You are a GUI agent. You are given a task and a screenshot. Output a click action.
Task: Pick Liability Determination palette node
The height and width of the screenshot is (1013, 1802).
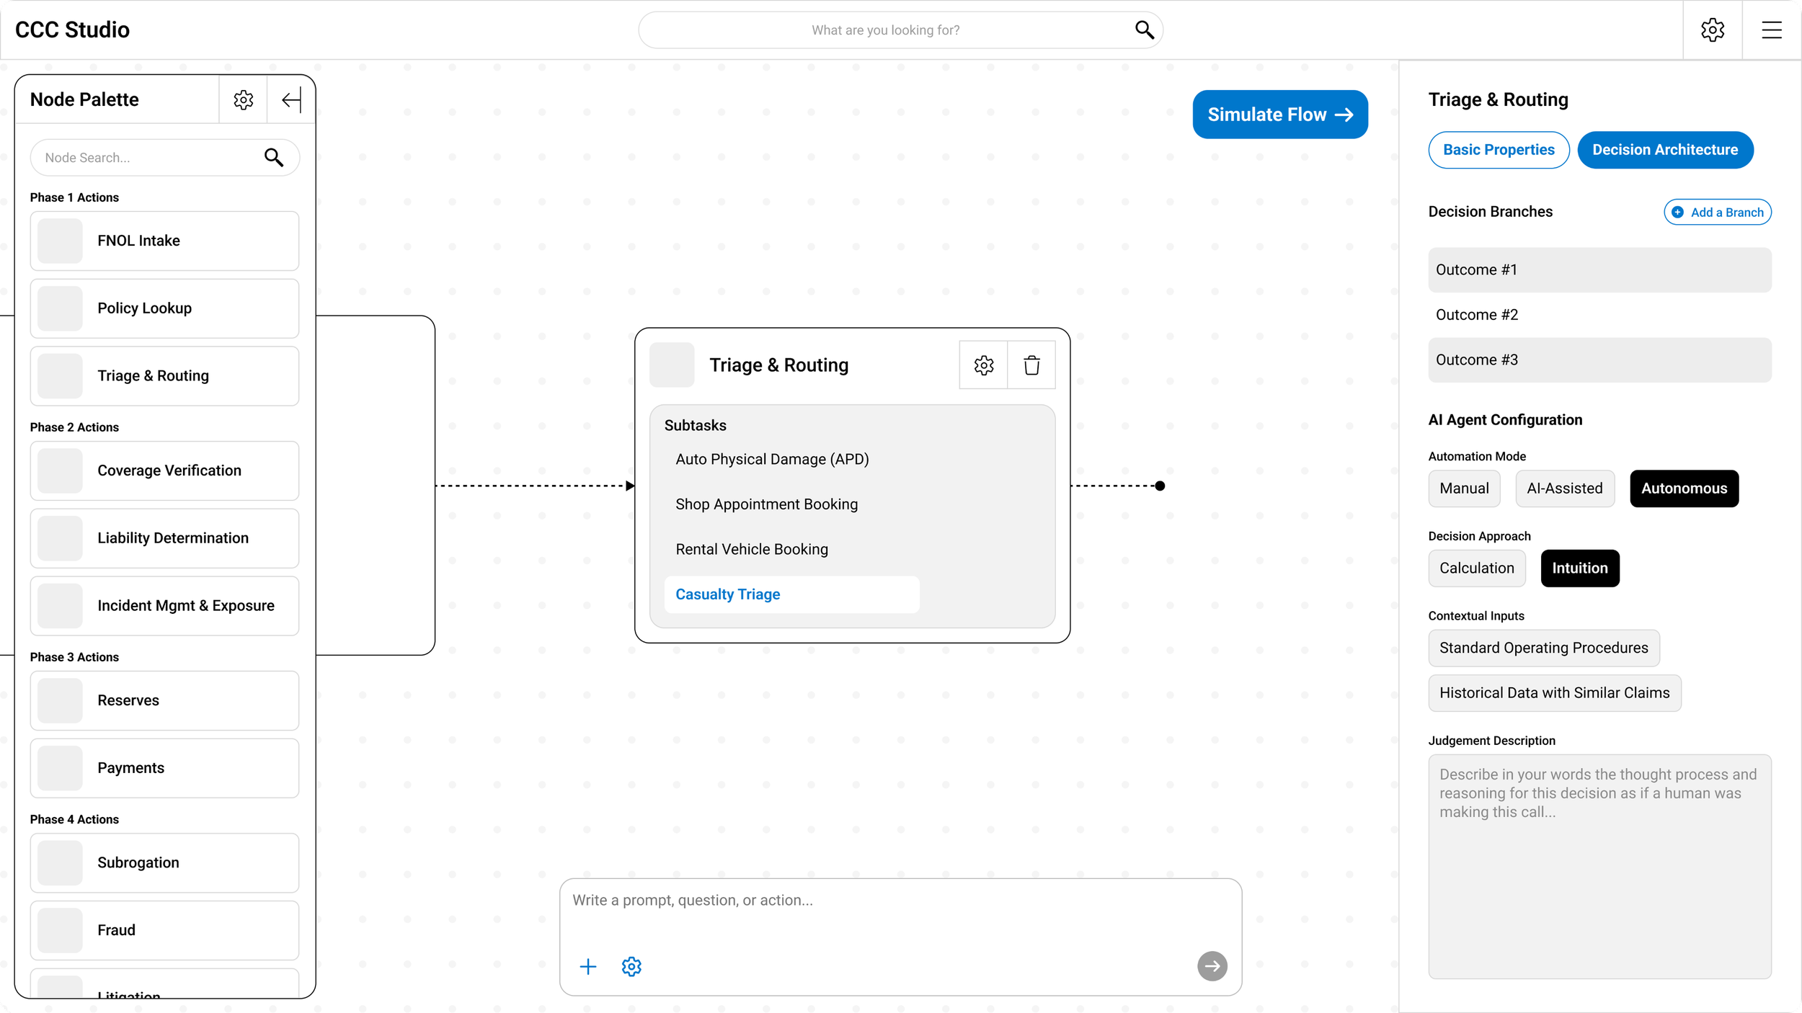click(x=164, y=538)
